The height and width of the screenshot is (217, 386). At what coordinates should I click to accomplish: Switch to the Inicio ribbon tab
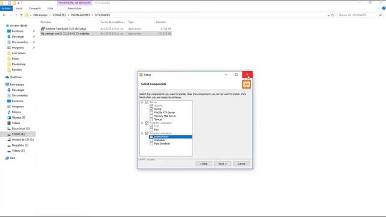click(19, 8)
